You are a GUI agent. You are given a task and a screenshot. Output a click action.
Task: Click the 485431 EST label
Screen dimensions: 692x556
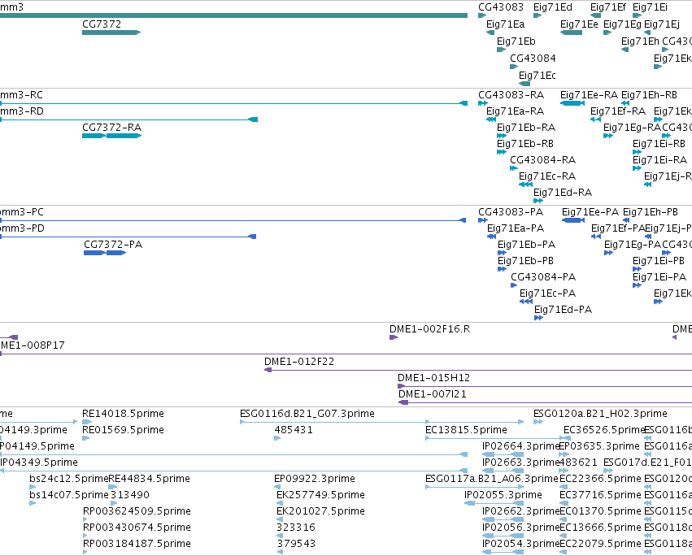pos(294,430)
